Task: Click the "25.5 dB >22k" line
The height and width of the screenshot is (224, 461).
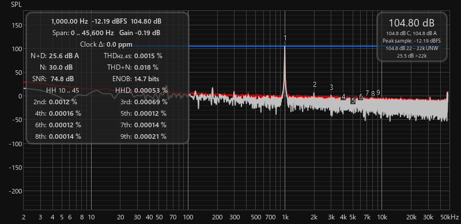Action: click(411, 55)
